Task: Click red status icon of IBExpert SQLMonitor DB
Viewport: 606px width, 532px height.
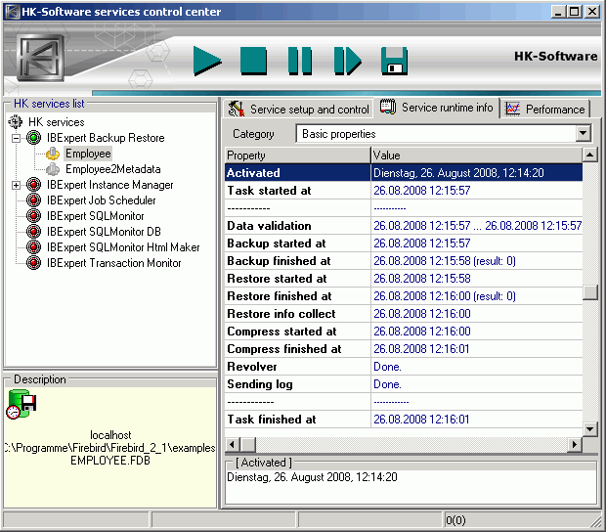Action: click(33, 231)
